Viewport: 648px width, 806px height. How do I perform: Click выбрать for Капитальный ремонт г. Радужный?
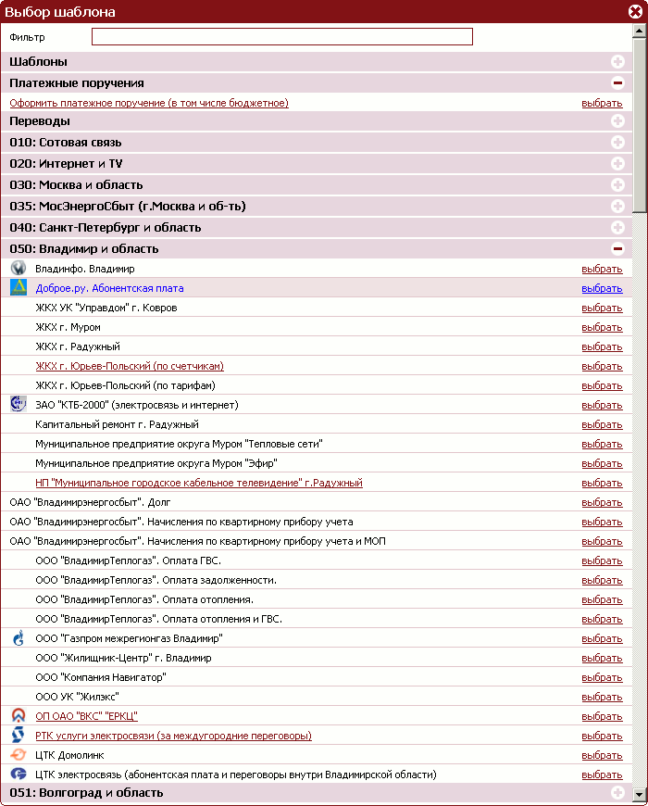(602, 424)
